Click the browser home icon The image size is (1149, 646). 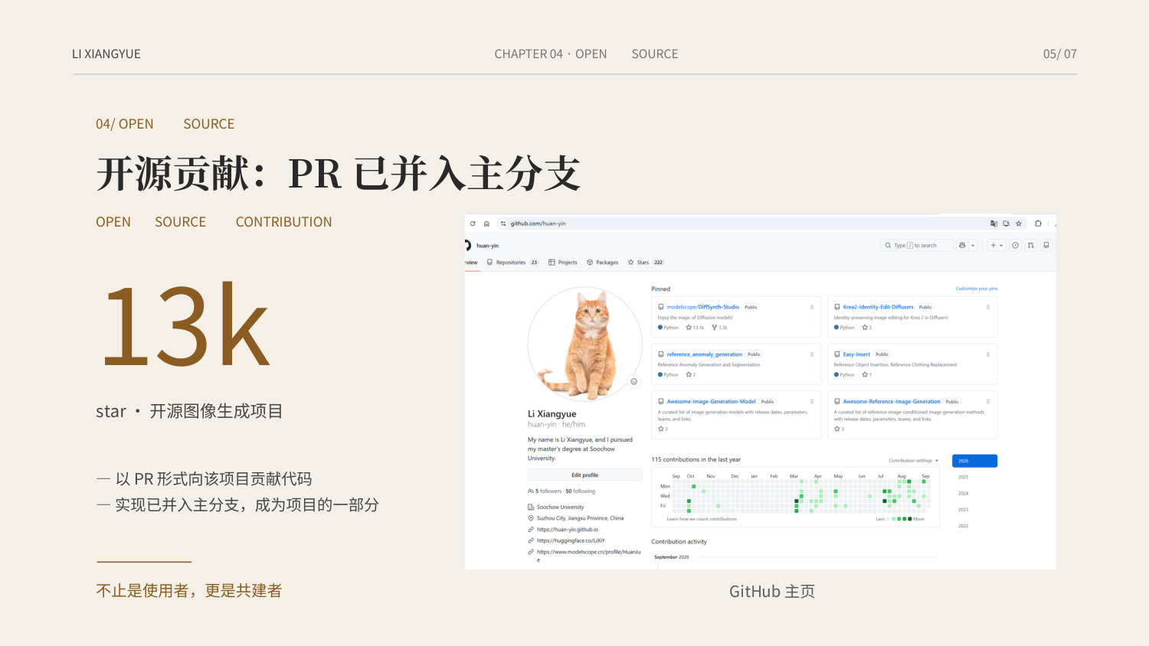(x=486, y=223)
